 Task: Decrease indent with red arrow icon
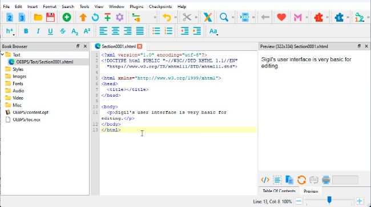point(185,31)
